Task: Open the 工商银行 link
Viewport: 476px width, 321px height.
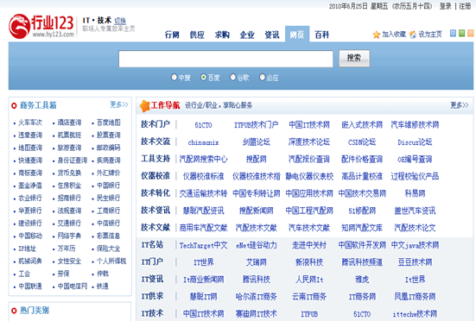Action: 109,211
